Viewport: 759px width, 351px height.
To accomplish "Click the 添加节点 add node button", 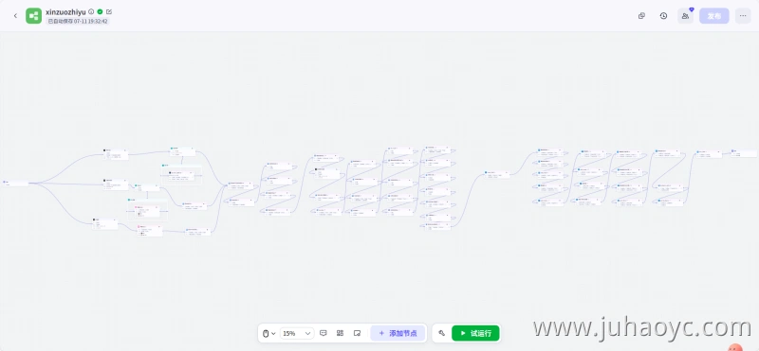I will click(x=398, y=333).
